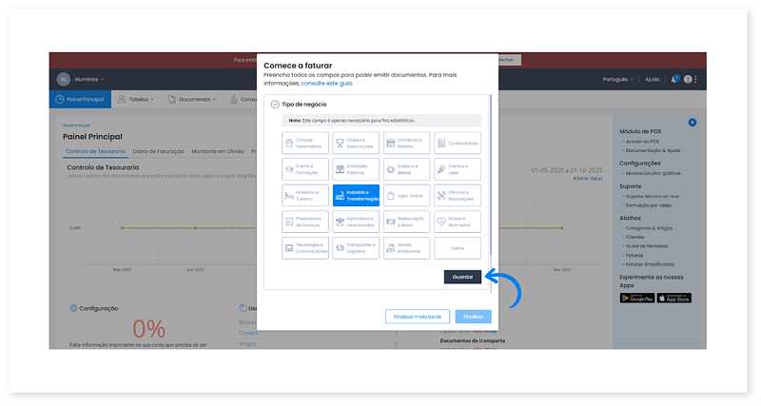
Task: Choose Clubes e Associações tile
Action: (356, 143)
